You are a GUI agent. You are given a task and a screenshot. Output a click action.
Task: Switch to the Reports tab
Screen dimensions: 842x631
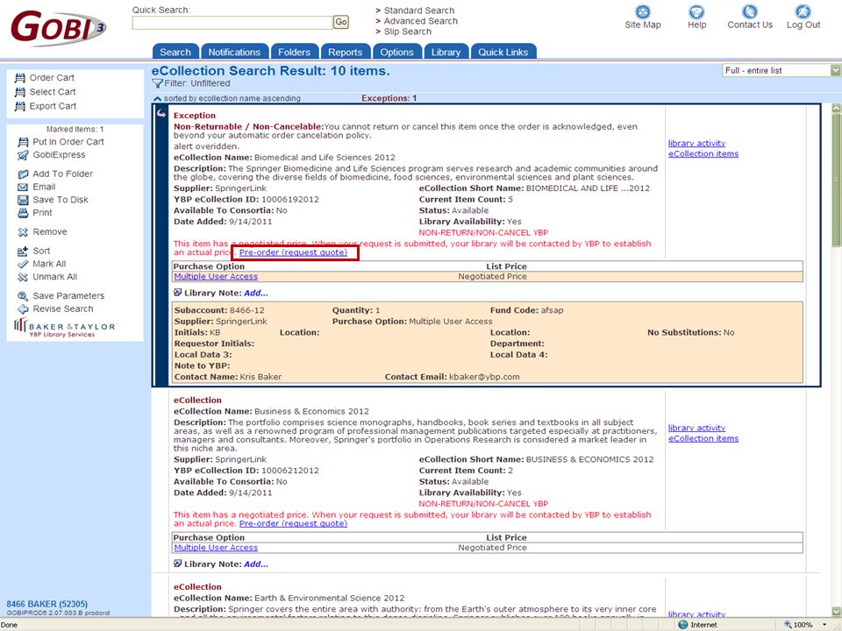346,52
